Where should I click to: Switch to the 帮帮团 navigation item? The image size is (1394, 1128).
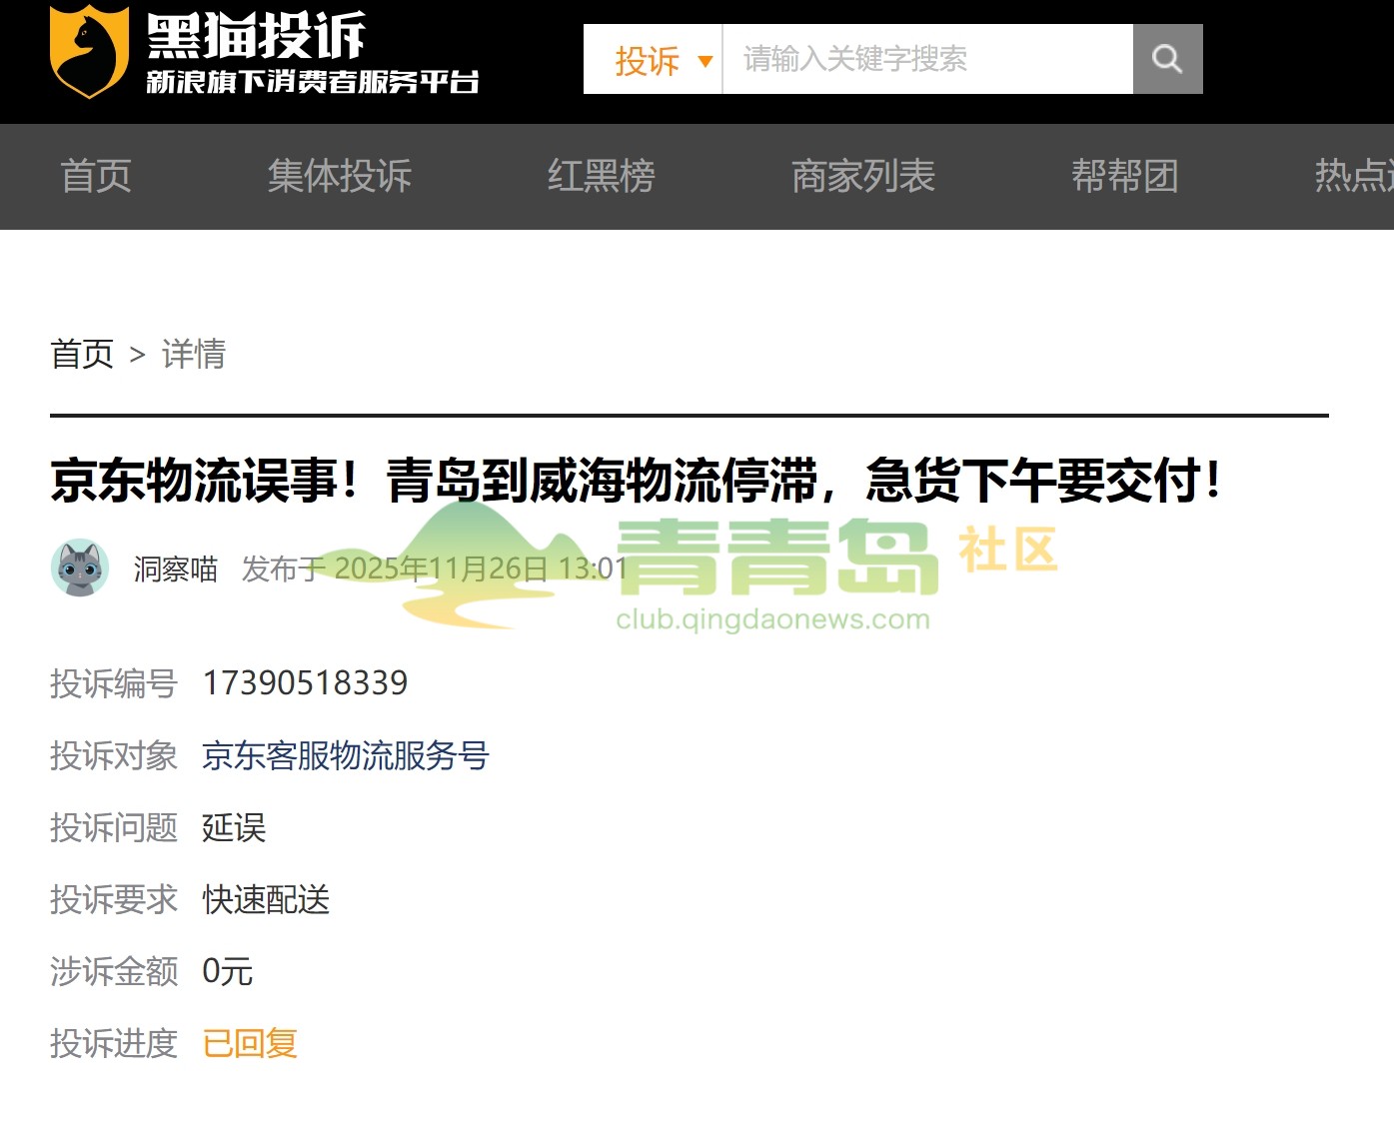[1124, 177]
